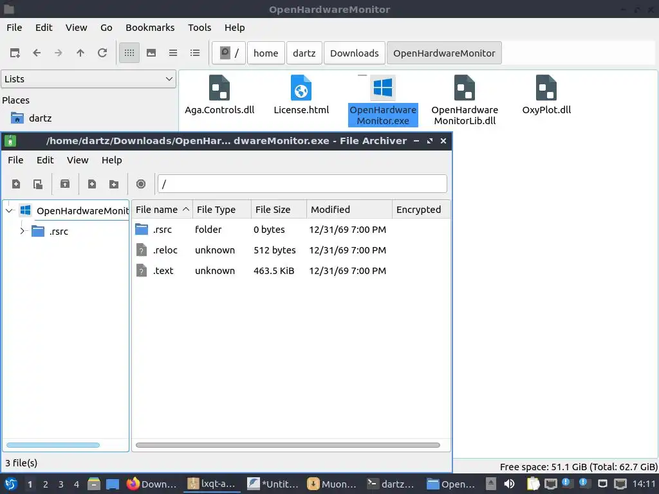Image resolution: width=659 pixels, height=494 pixels.
Task: Select OxyPlot.dll file icon
Action: click(546, 87)
